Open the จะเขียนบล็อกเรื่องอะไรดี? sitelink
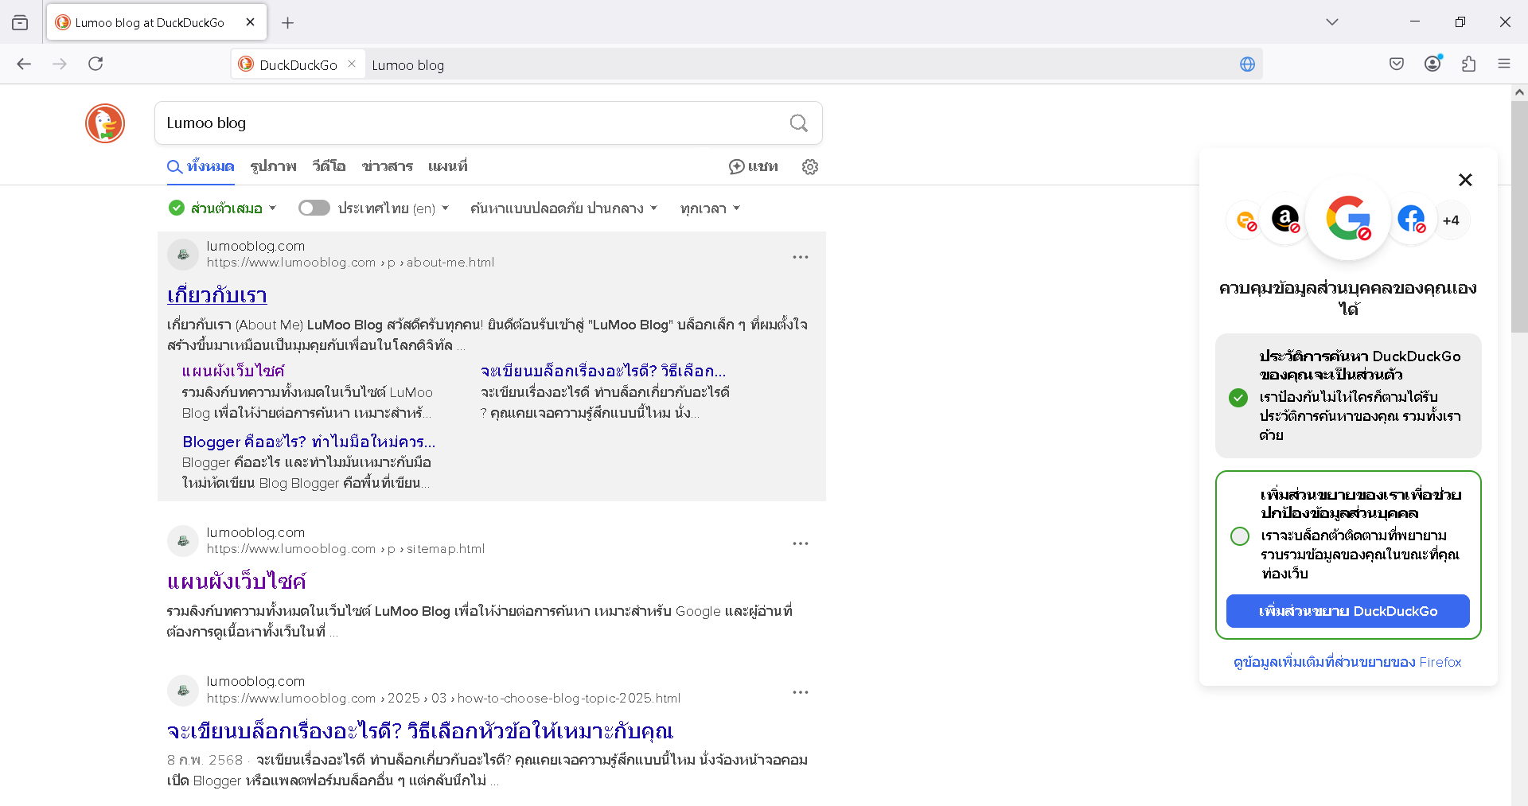 click(x=603, y=371)
